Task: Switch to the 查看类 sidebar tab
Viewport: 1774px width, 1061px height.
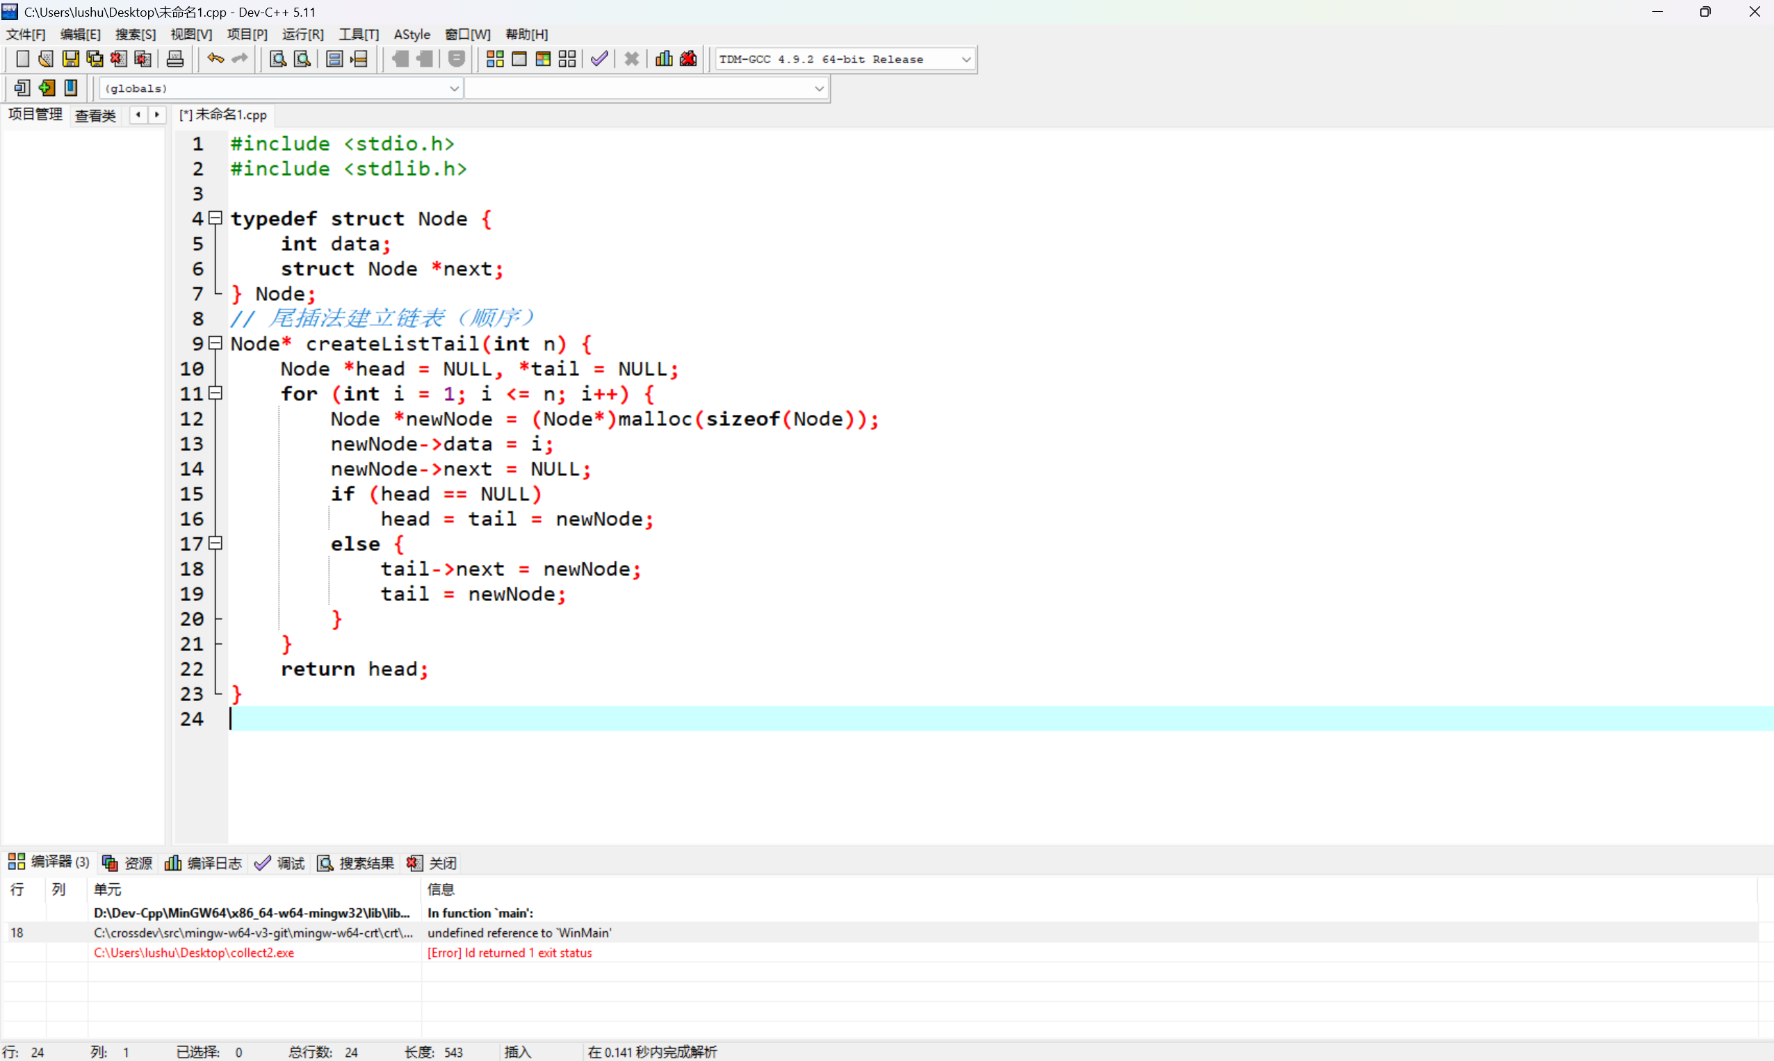Action: [x=95, y=115]
